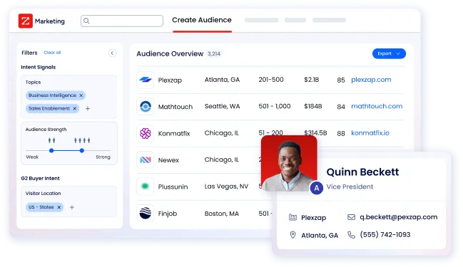Click the phone handset icon
The height and width of the screenshot is (267, 463).
(x=351, y=235)
